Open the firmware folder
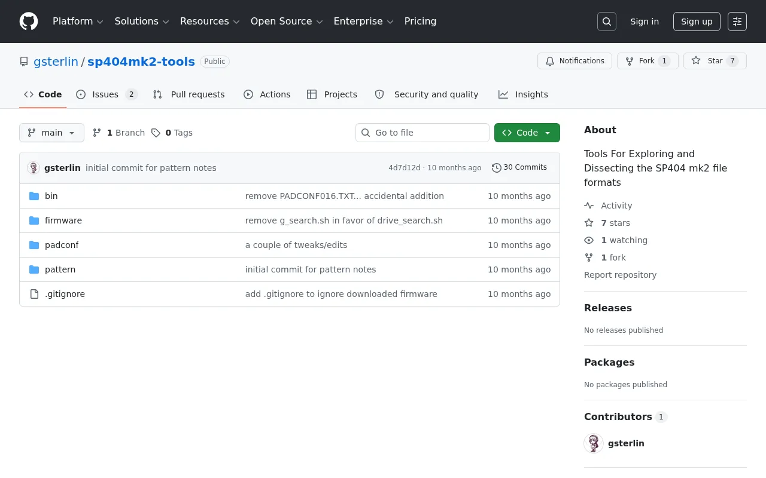This screenshot has height=478, width=766. coord(63,220)
